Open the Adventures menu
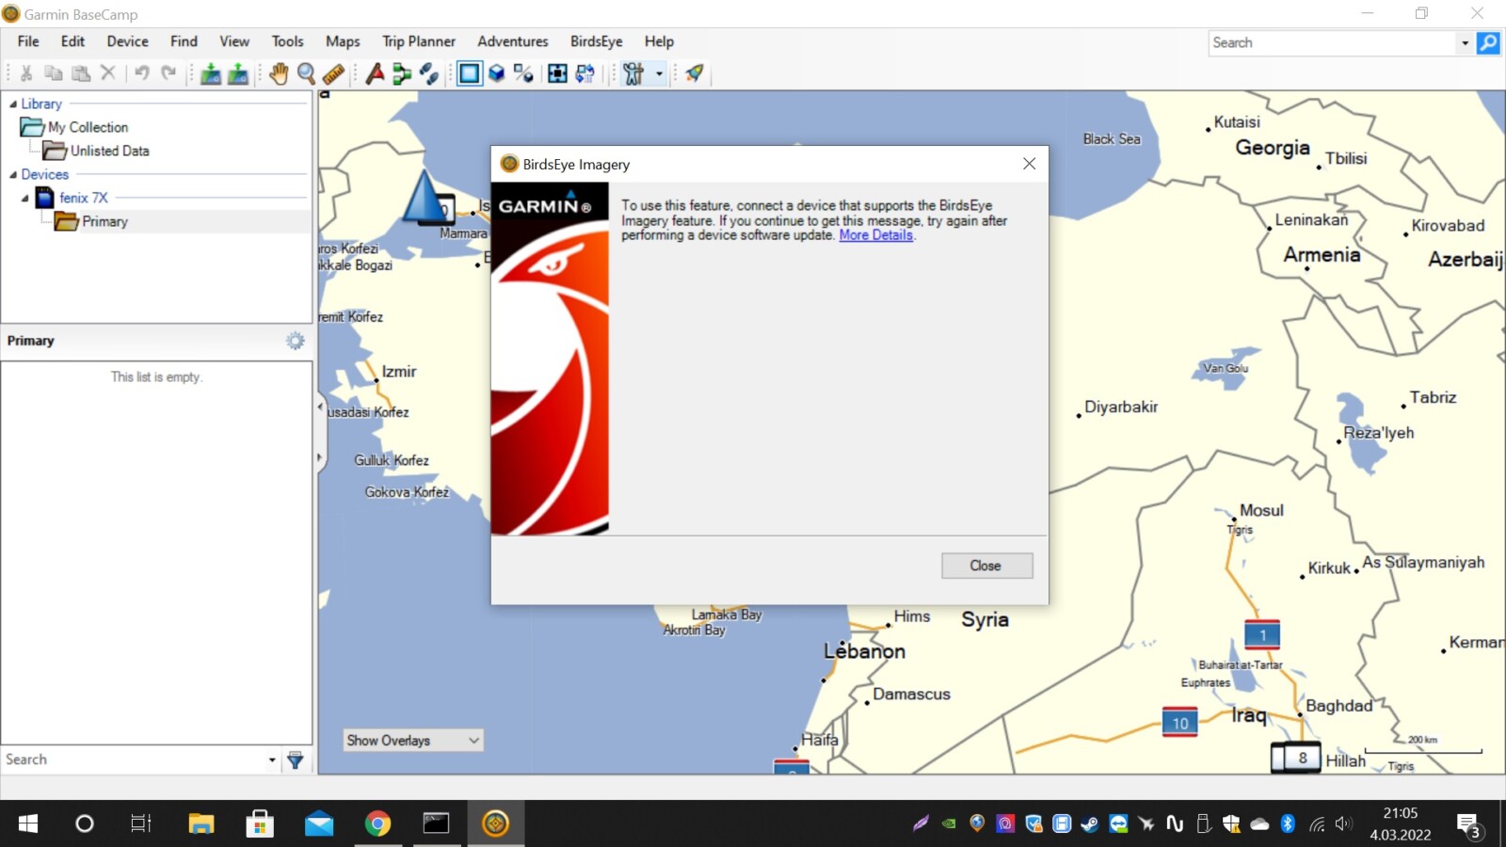1506x847 pixels. (x=512, y=41)
